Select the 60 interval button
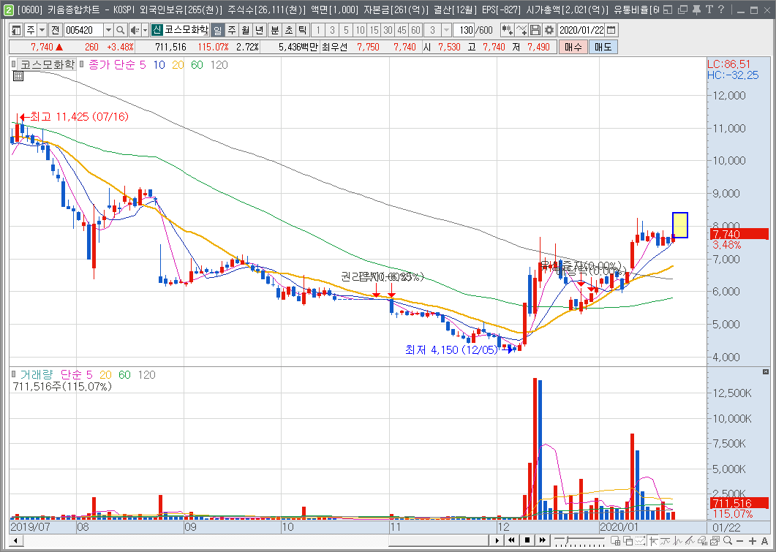The width and height of the screenshot is (776, 552). tap(415, 30)
